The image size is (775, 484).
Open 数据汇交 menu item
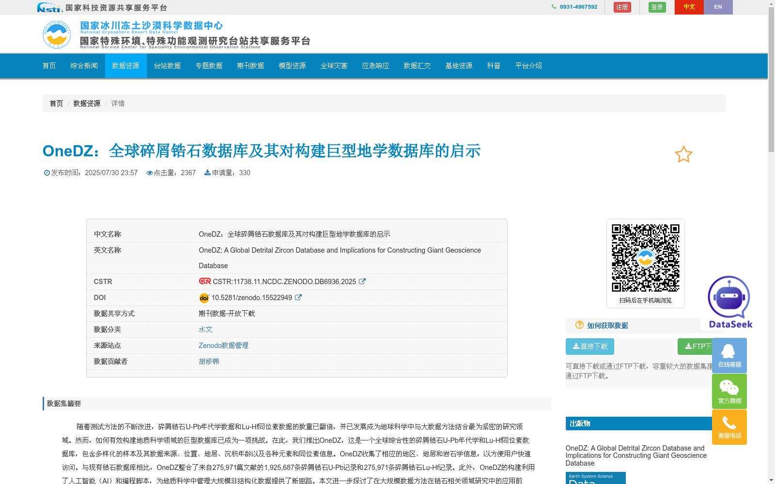[418, 66]
